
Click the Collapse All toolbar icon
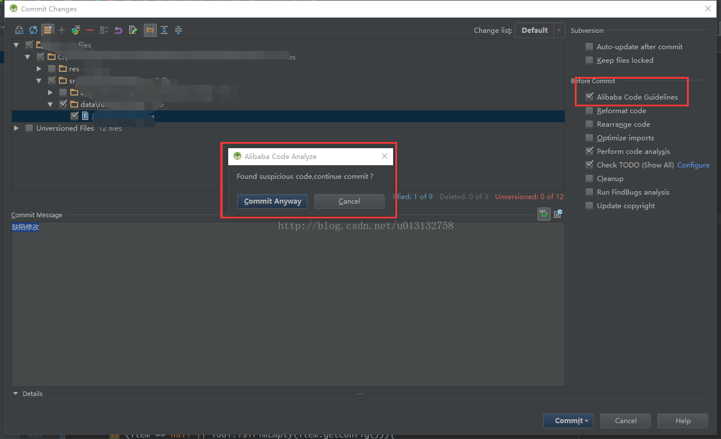(x=178, y=30)
